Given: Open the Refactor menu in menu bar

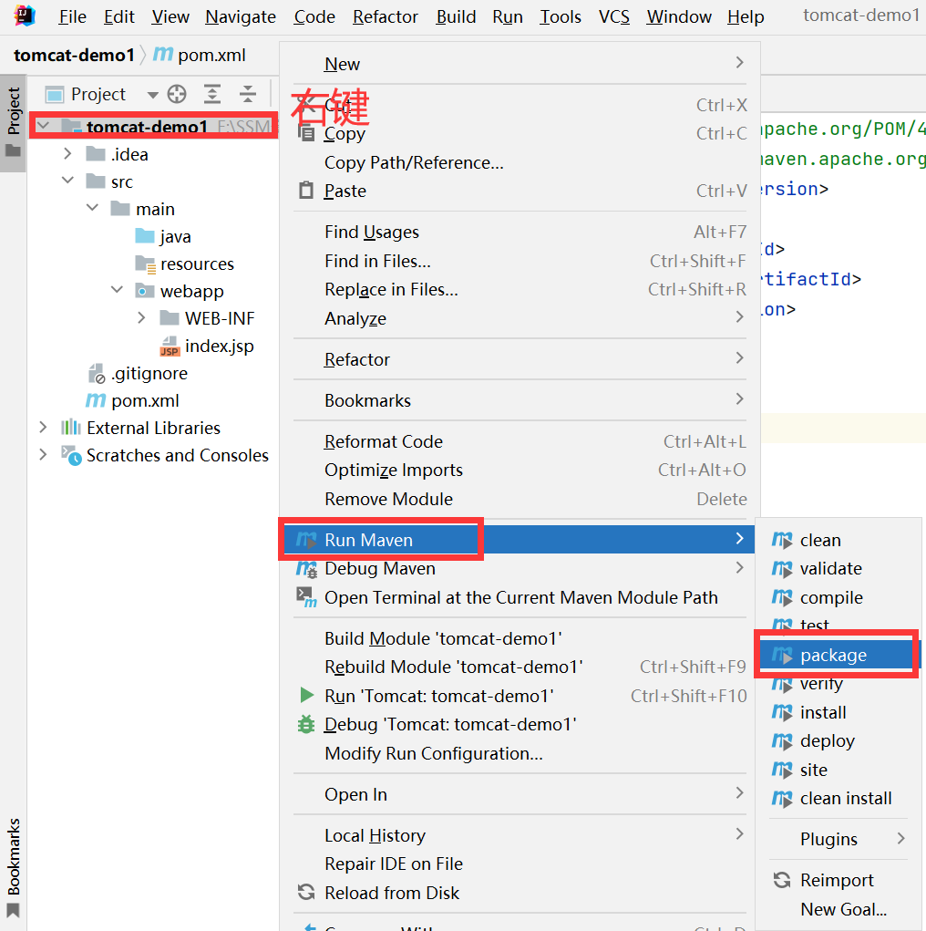Looking at the screenshot, I should (386, 16).
